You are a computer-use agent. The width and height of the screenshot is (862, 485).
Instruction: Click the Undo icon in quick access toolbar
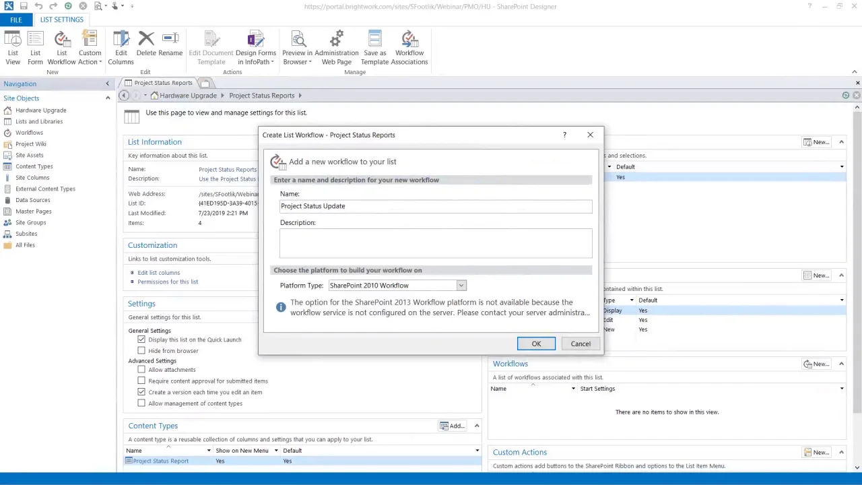click(38, 6)
